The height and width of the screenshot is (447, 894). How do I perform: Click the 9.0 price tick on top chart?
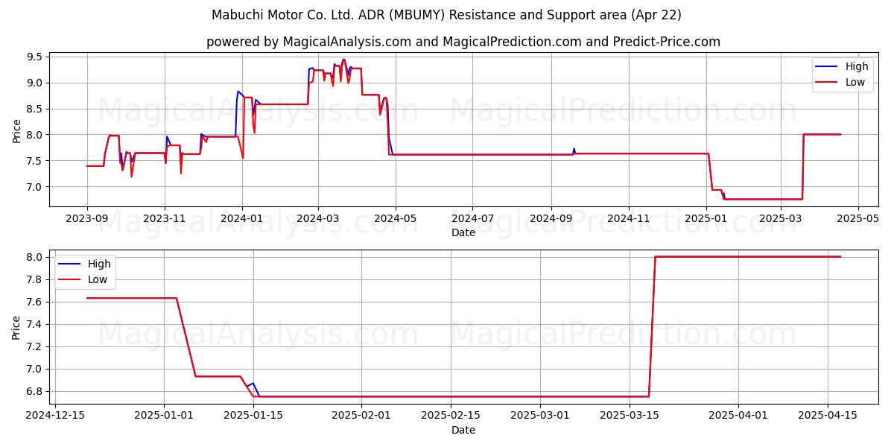tap(36, 83)
